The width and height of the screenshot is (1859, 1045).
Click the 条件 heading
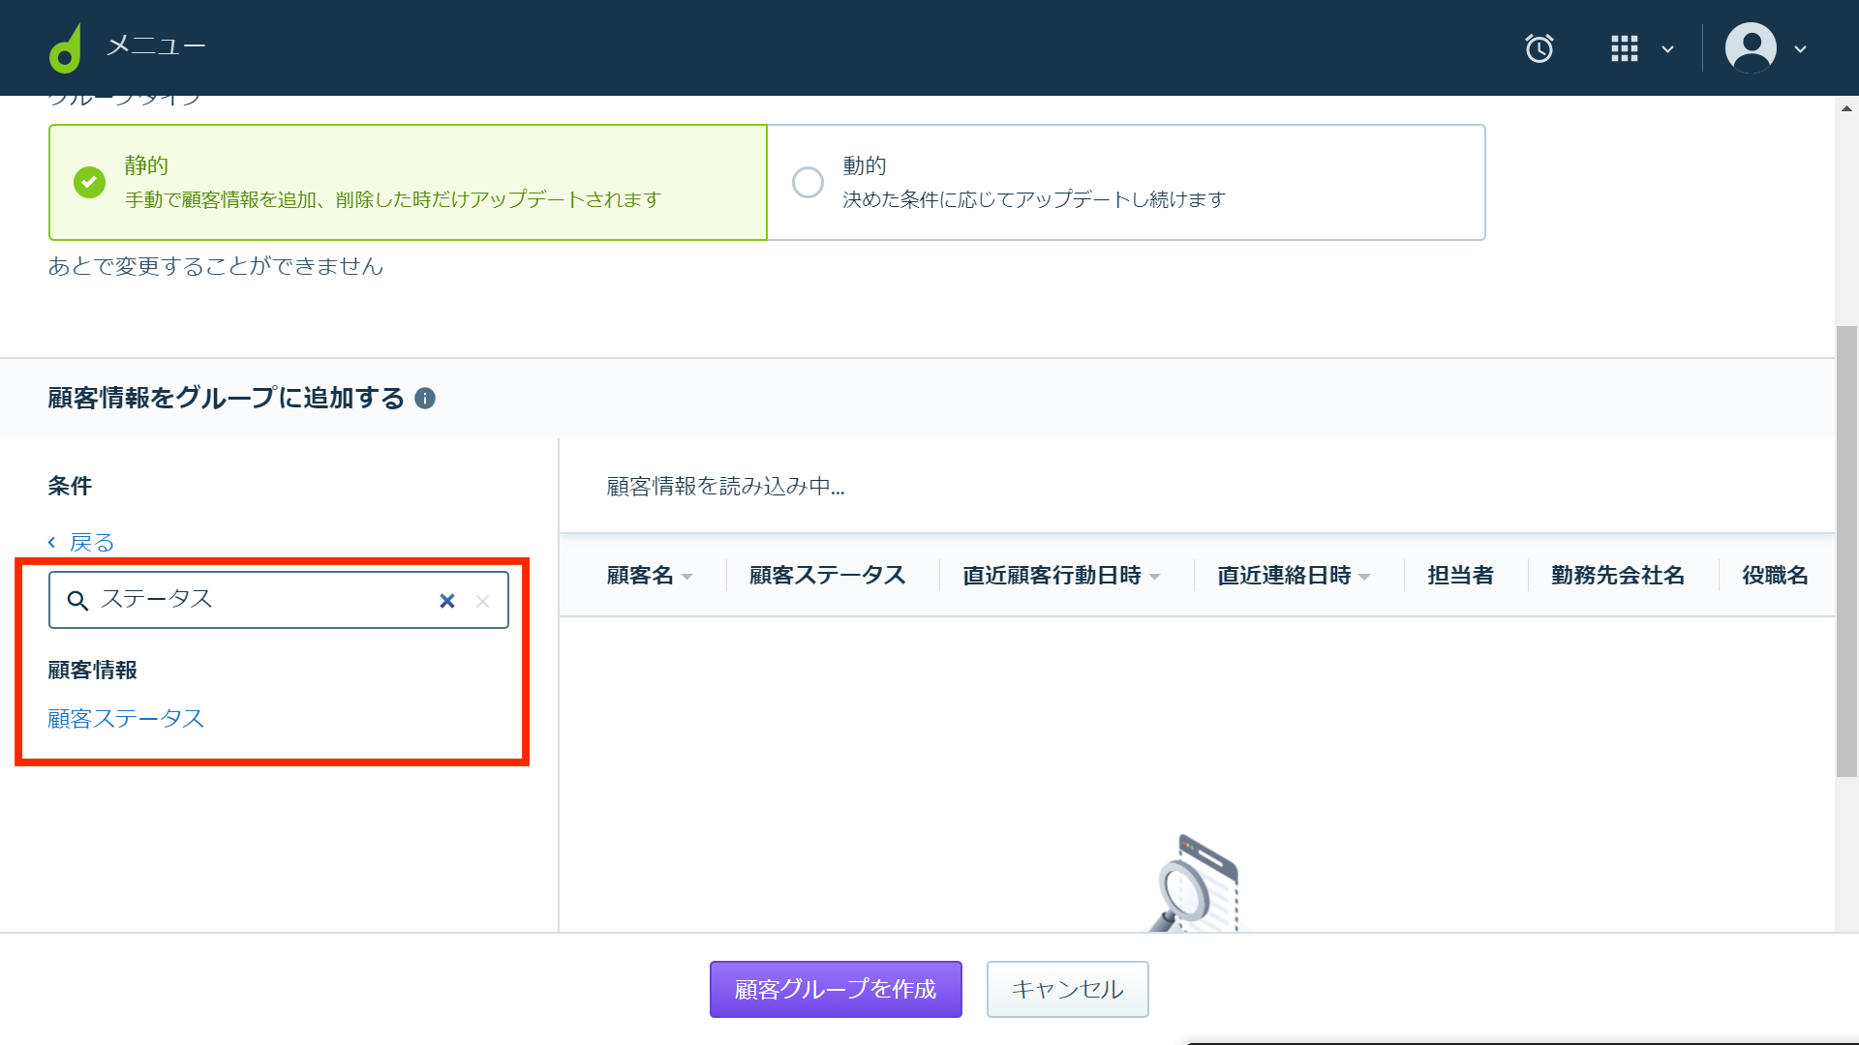(x=70, y=486)
